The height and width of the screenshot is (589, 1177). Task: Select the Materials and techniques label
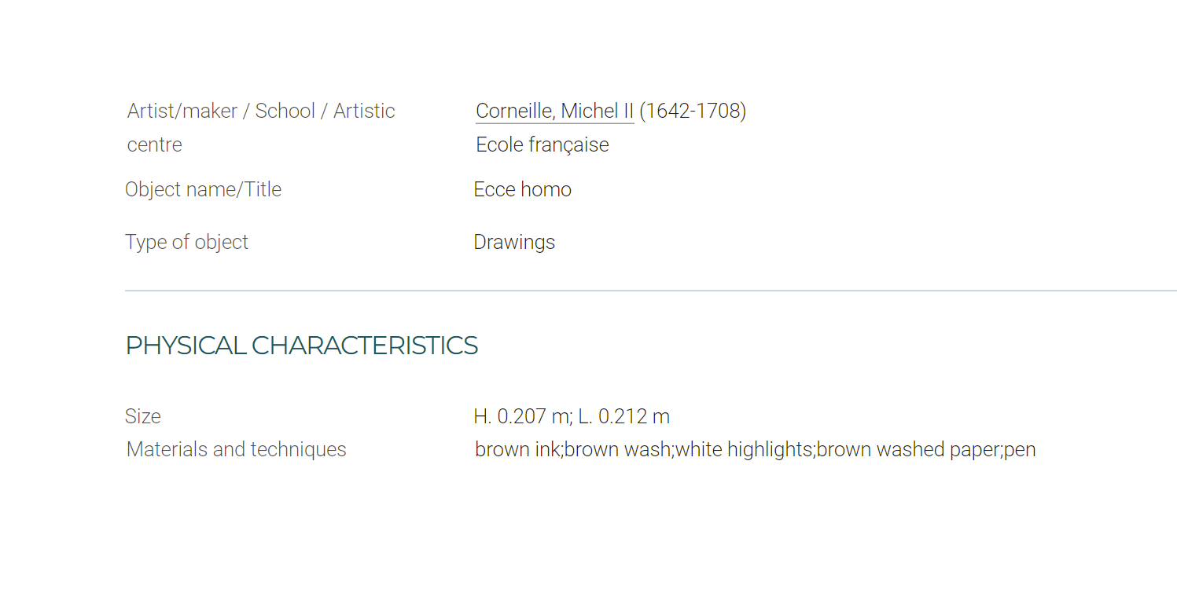[x=236, y=450]
